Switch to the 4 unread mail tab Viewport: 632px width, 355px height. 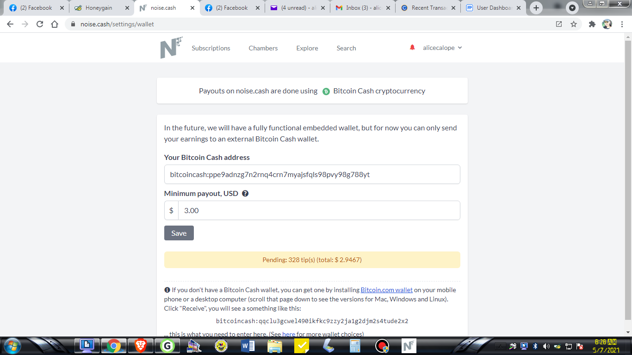coord(297,8)
